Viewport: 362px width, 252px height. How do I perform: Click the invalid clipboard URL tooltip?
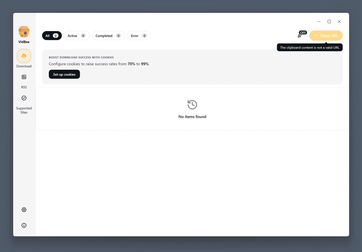coord(309,47)
